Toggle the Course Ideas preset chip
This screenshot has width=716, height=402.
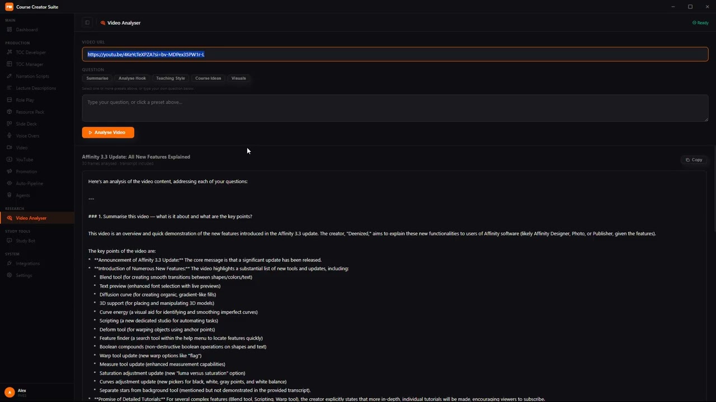(208, 78)
